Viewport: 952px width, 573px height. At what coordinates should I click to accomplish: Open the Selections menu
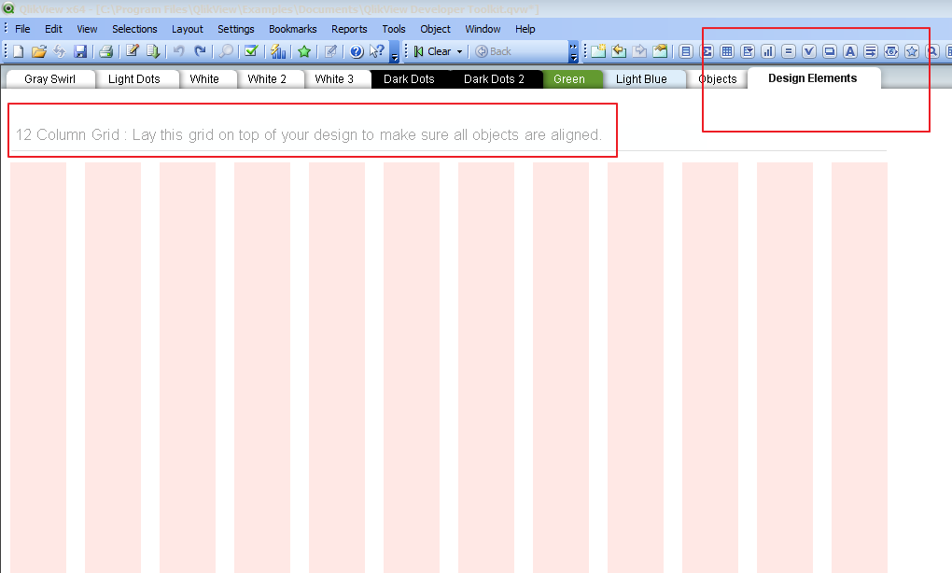[134, 29]
